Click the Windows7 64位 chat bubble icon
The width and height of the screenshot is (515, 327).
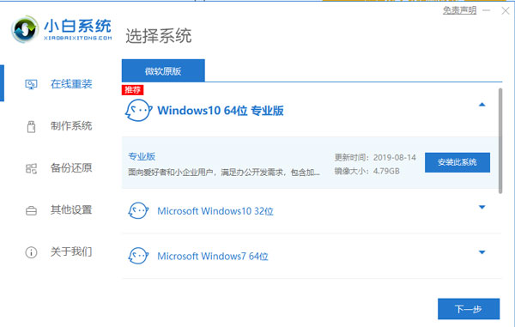pyautogui.click(x=138, y=256)
